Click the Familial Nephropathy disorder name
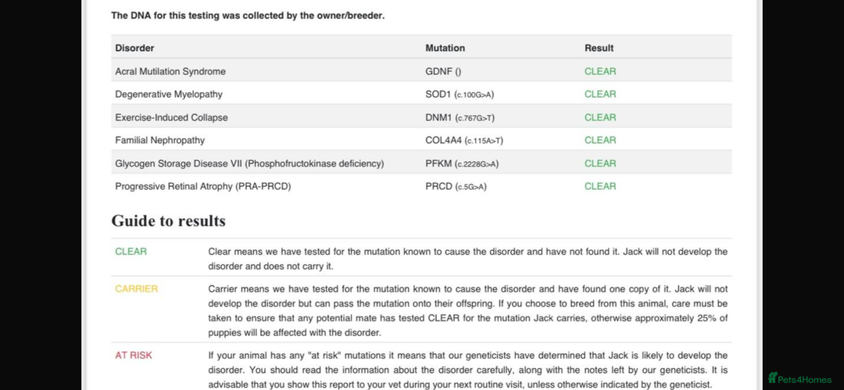The height and width of the screenshot is (390, 844). [x=160, y=140]
